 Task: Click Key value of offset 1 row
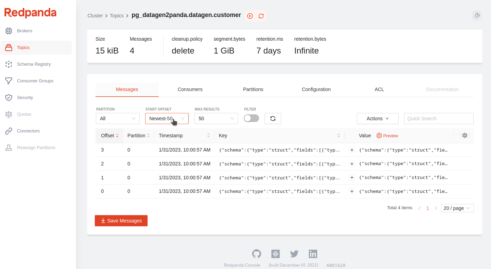280,178
